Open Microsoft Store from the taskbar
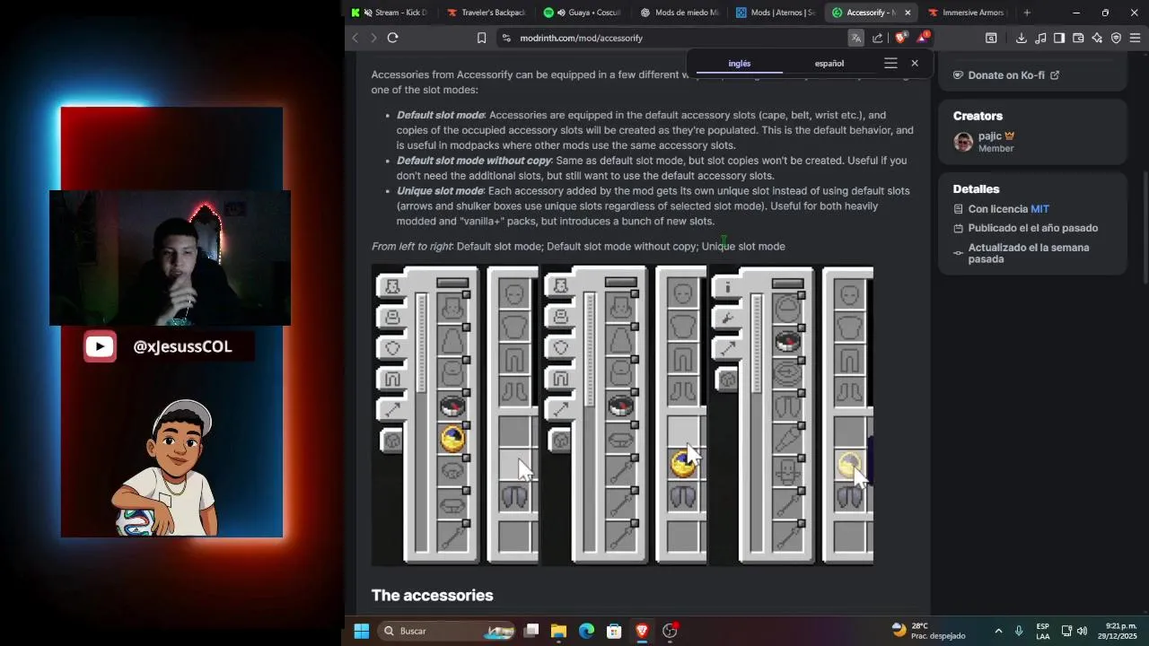1149x646 pixels. (x=614, y=631)
